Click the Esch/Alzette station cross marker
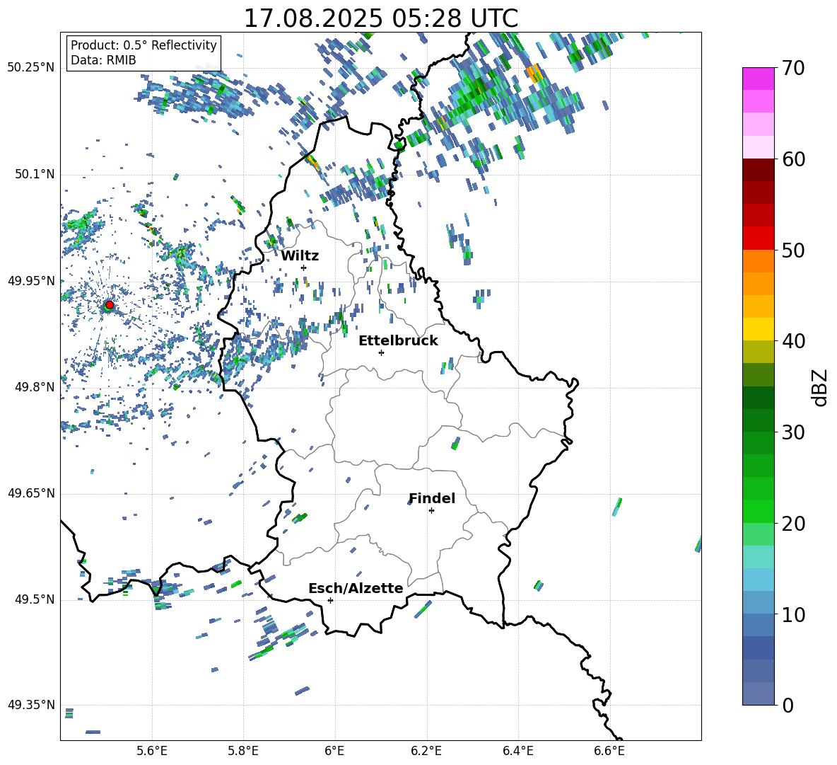Screen dimensions: 837x765 (x=330, y=600)
